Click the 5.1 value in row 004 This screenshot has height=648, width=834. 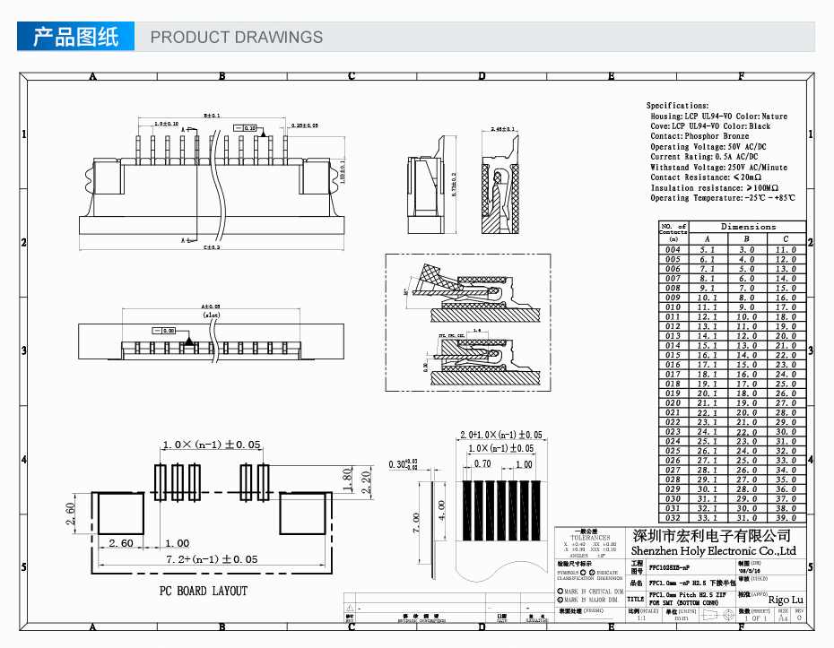707,250
